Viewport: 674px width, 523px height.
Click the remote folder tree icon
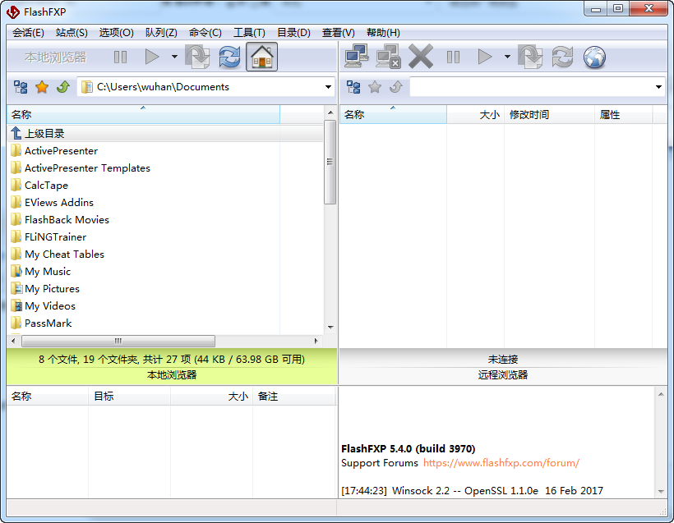353,87
